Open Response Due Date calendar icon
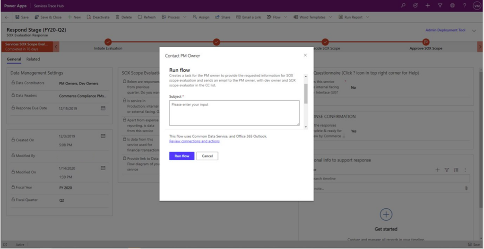Viewport: 484px width, 249px height. pyautogui.click(x=103, y=108)
